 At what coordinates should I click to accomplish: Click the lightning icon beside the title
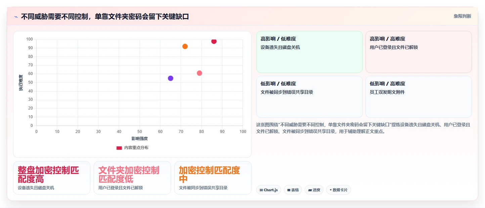tap(16, 16)
